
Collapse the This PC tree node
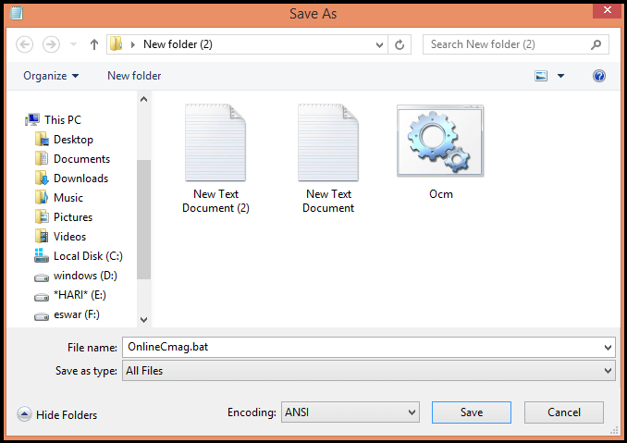pyautogui.click(x=22, y=119)
